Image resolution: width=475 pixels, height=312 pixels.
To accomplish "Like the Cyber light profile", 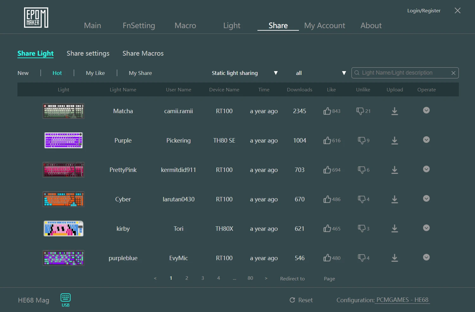I will click(327, 199).
